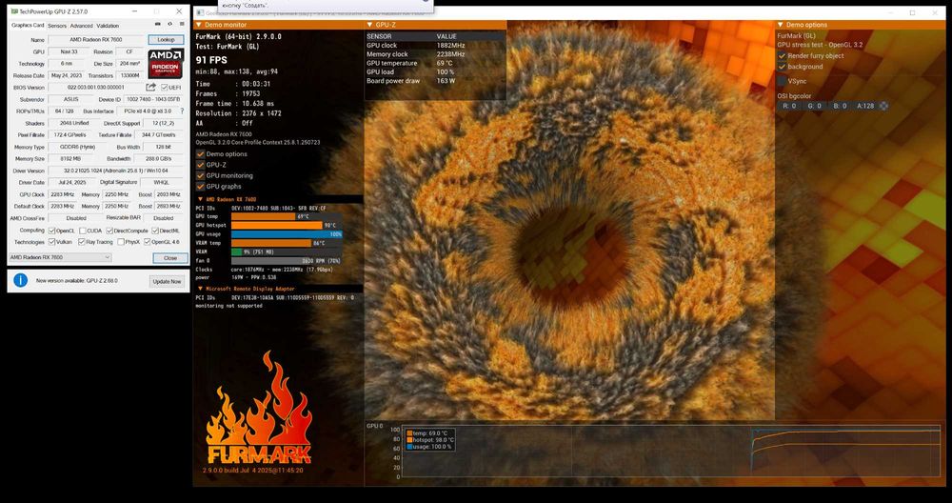Click the blue info icon in update bar

(x=21, y=280)
